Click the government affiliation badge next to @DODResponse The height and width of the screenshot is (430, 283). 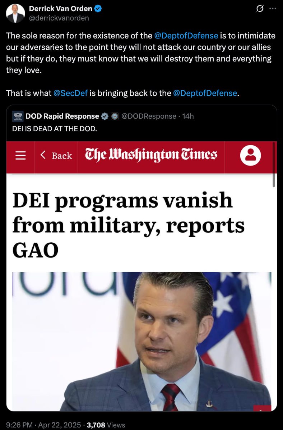click(115, 116)
